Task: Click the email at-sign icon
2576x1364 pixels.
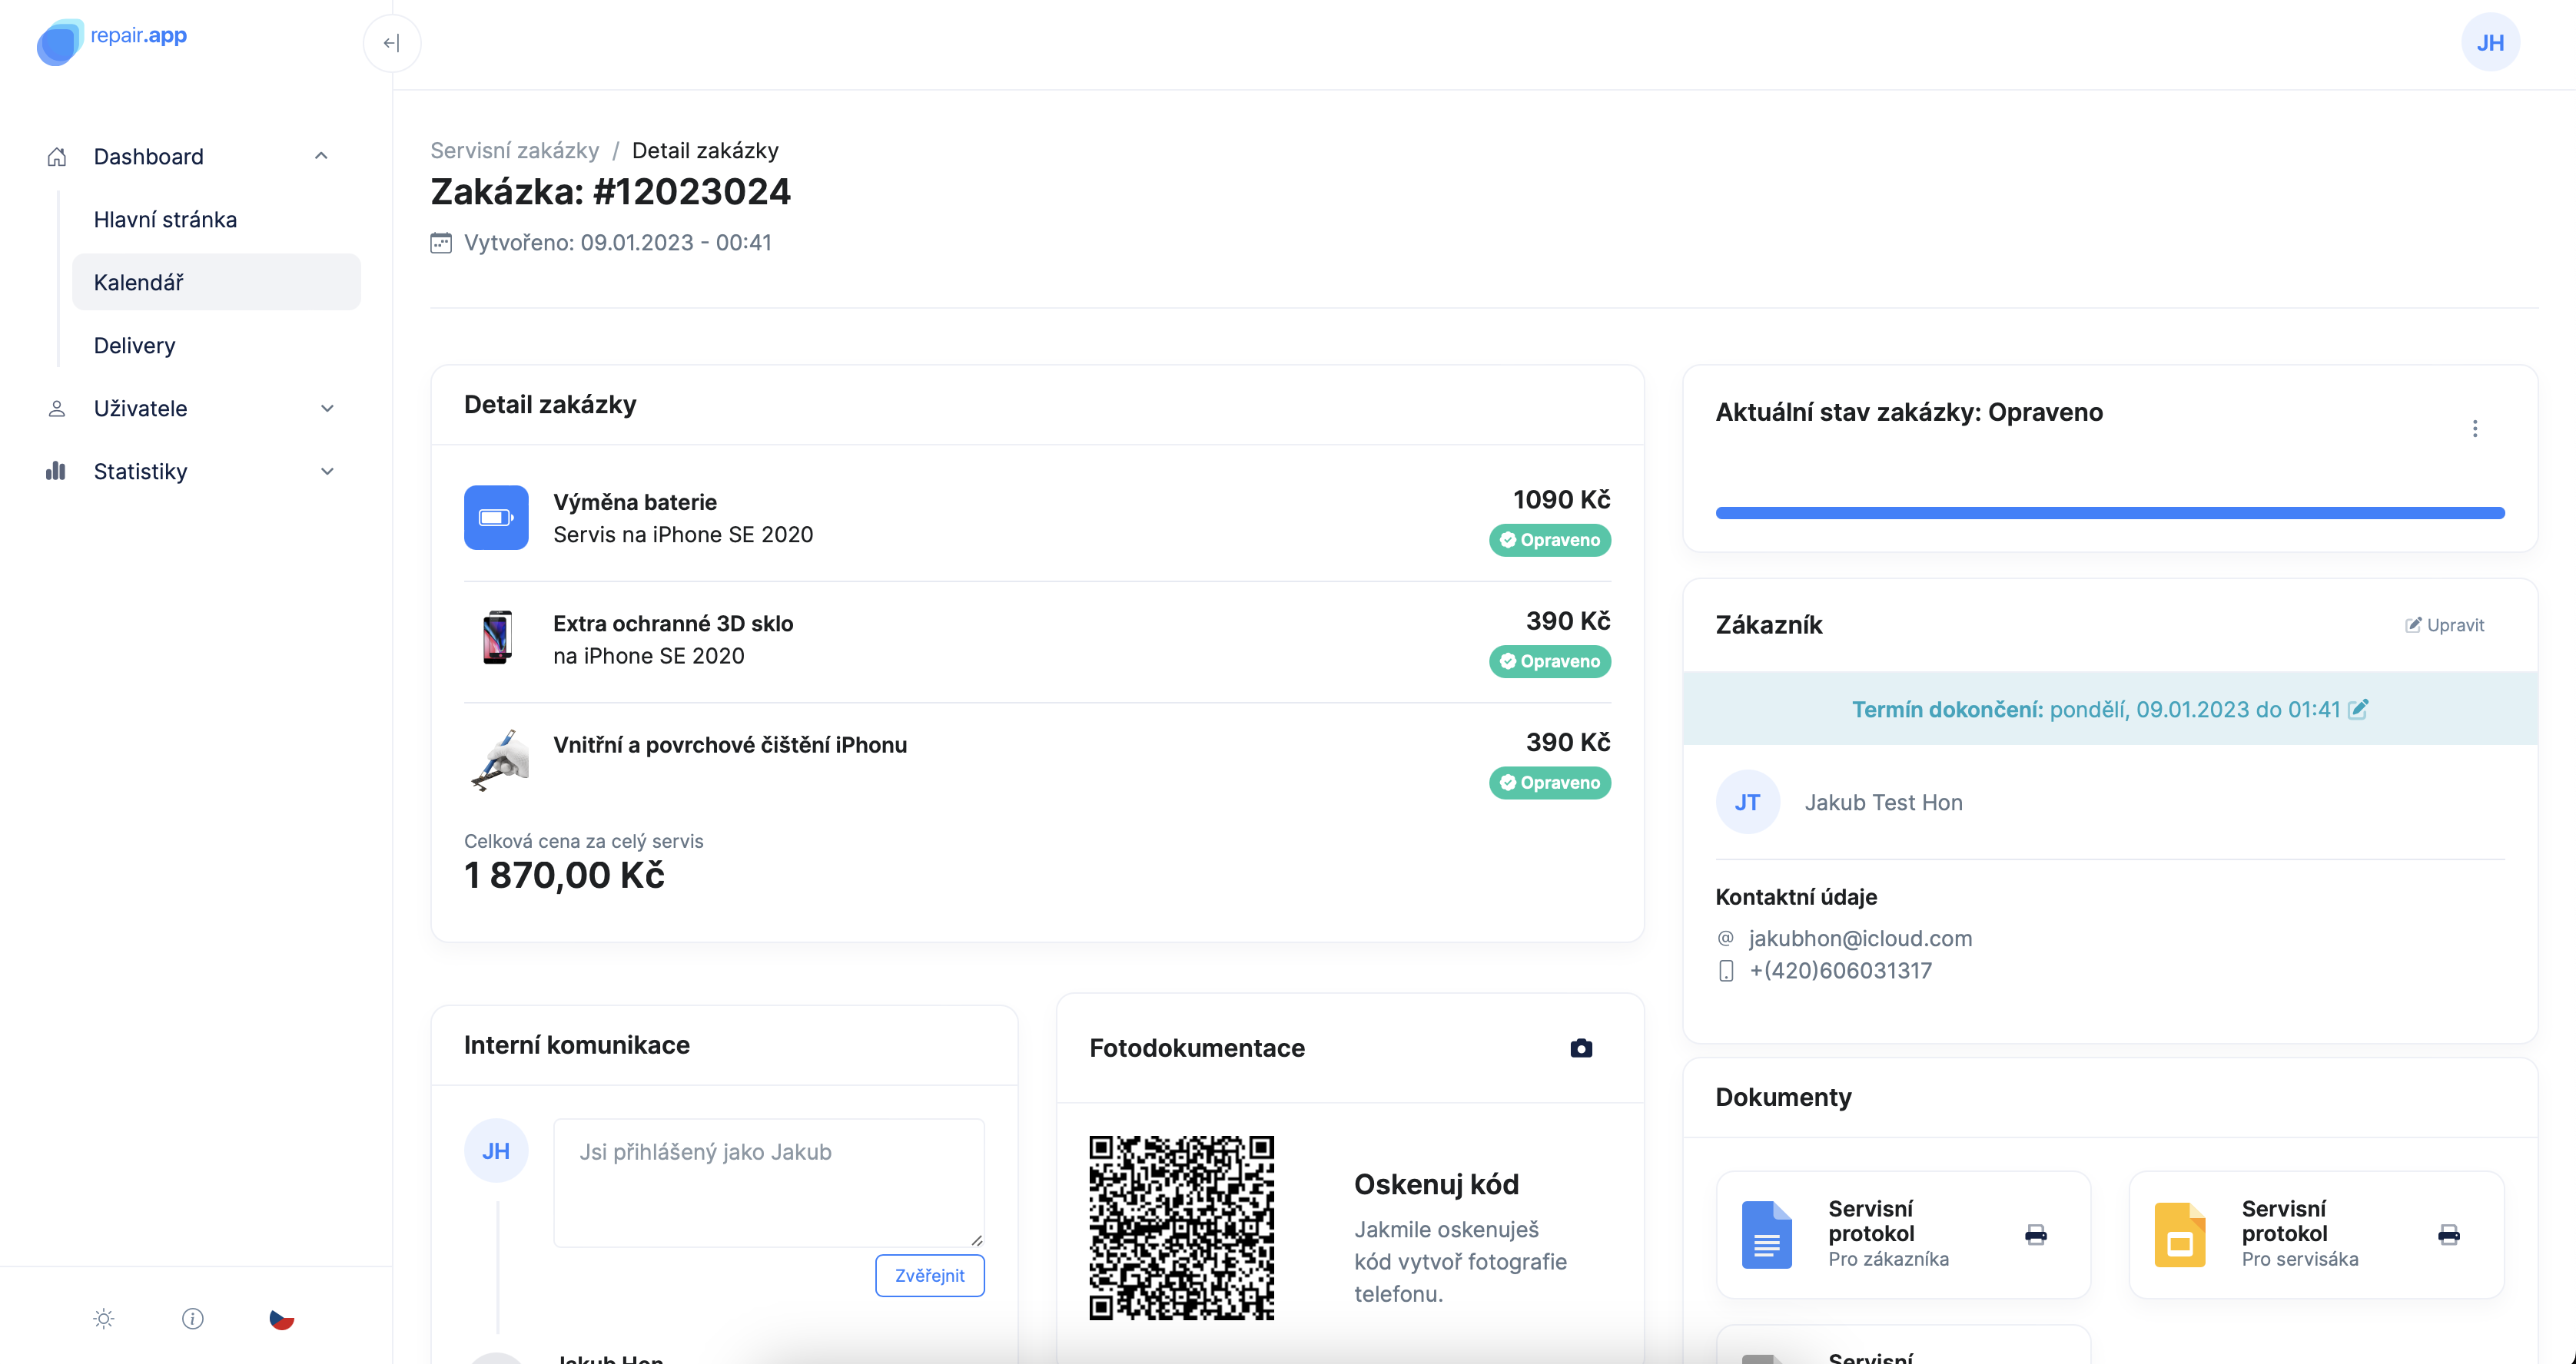Action: coord(1726,937)
